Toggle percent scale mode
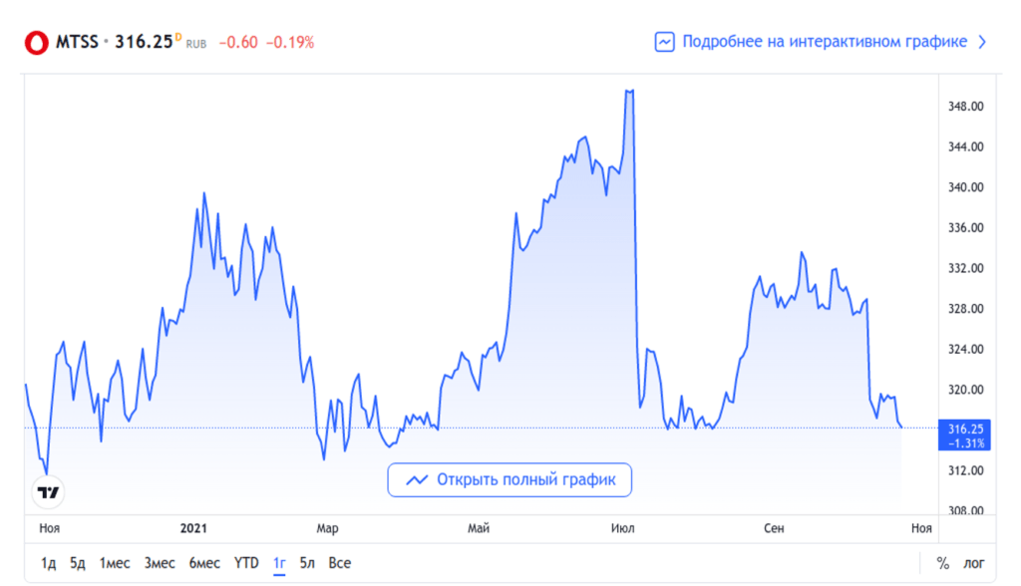Screen dimensions: 1021x586 click(x=943, y=563)
